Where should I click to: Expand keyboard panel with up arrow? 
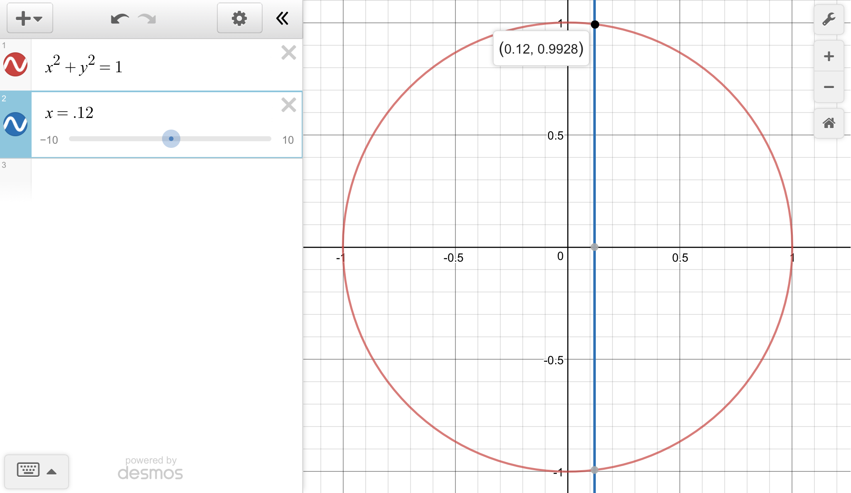[52, 471]
